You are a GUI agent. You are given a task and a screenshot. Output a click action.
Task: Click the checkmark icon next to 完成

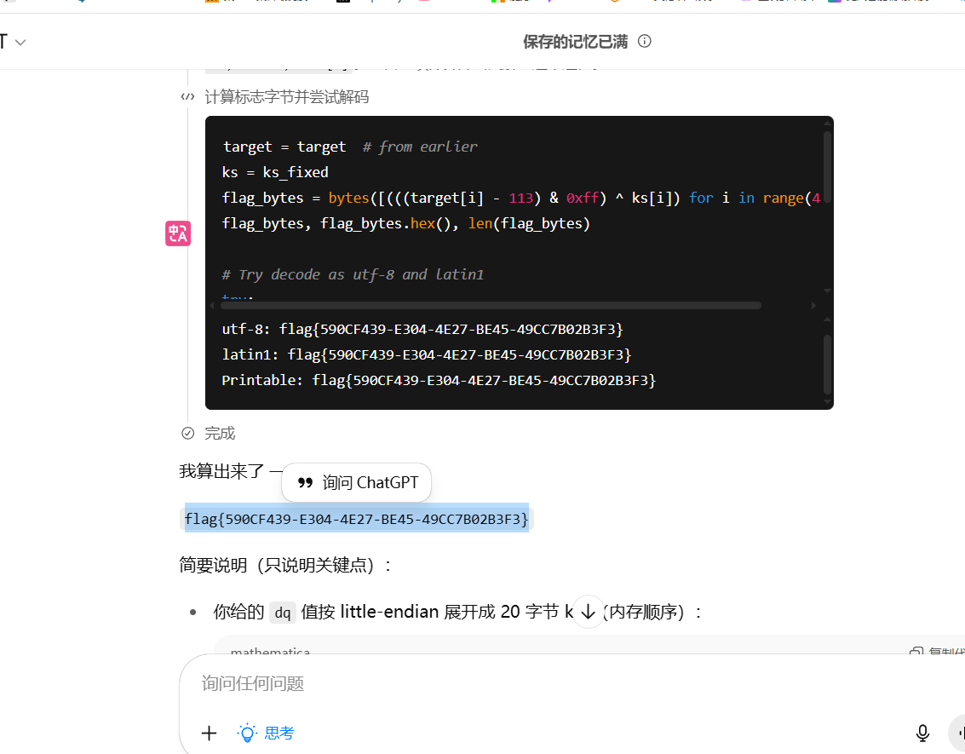[188, 434]
